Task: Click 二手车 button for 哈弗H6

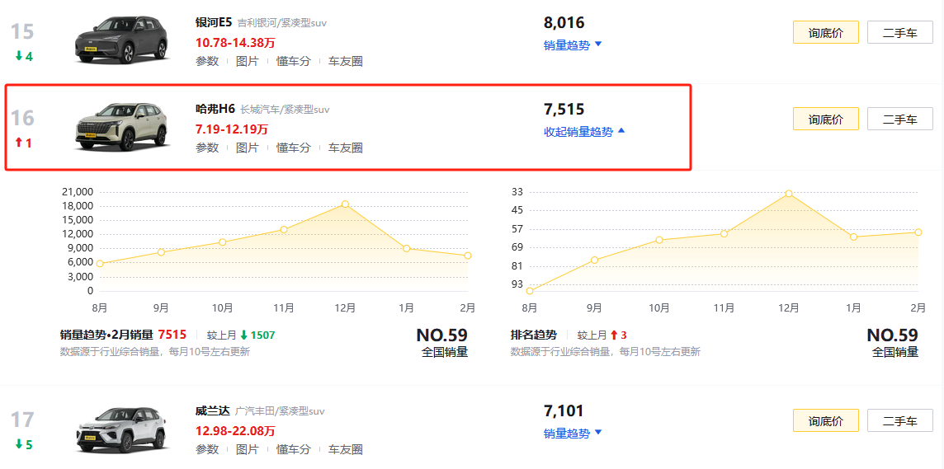Action: pyautogui.click(x=900, y=119)
